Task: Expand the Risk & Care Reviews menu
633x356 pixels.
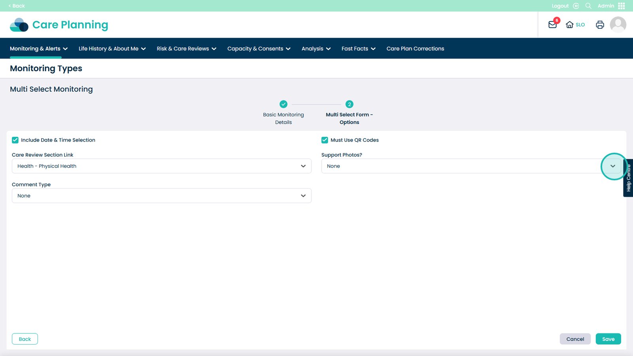Action: 186,49
